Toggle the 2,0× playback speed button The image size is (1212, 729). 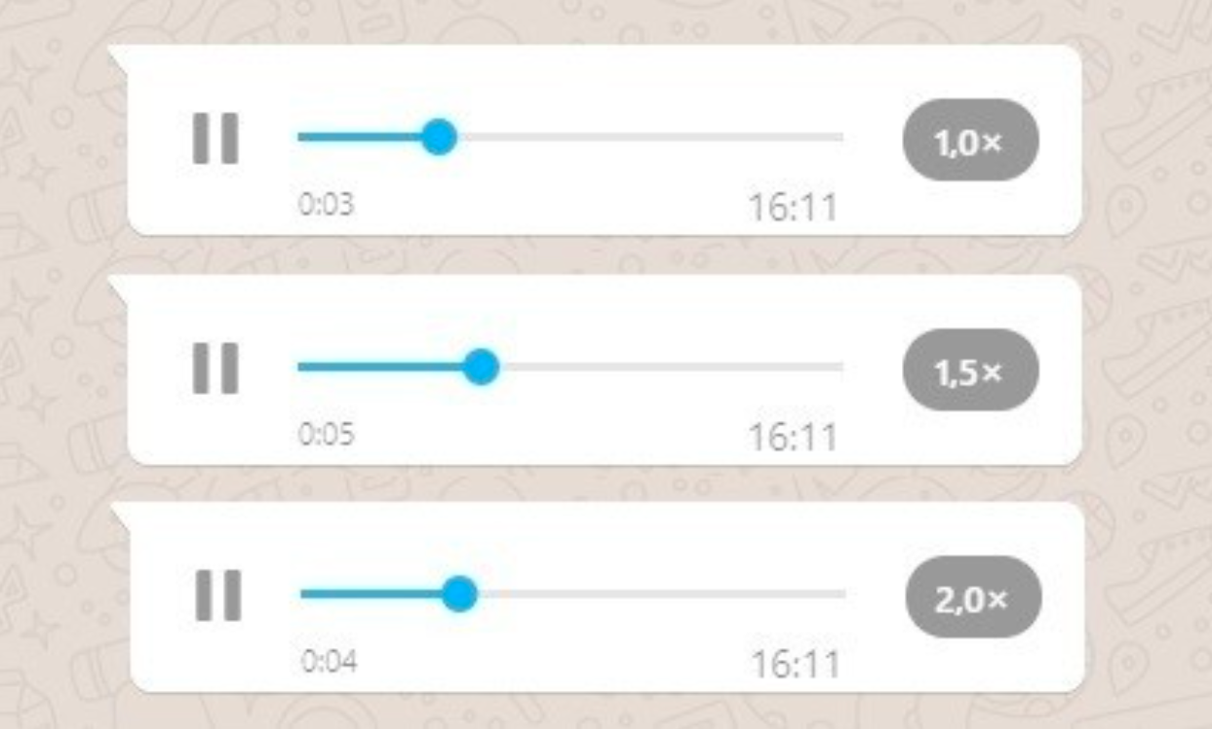coord(973,597)
